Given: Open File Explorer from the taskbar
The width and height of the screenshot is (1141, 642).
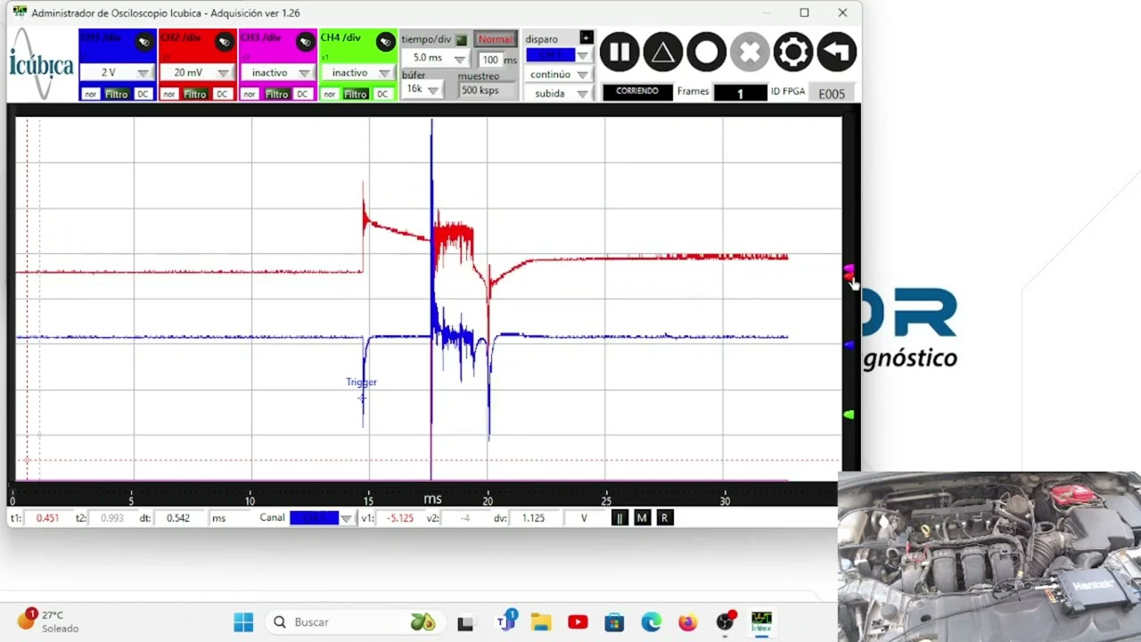Looking at the screenshot, I should point(541,621).
